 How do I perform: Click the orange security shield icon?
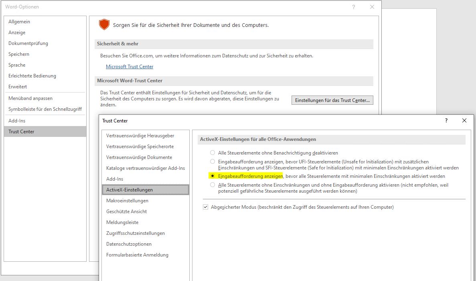[x=104, y=25]
